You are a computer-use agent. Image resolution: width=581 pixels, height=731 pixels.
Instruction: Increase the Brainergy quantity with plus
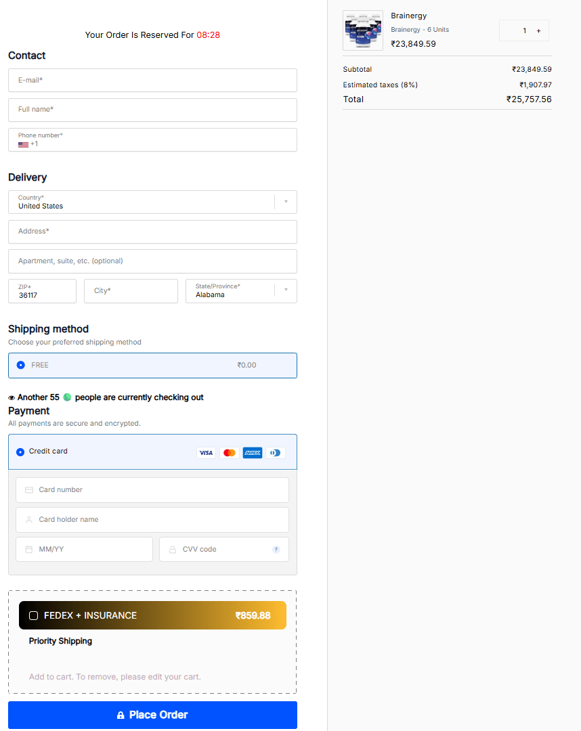coord(538,30)
